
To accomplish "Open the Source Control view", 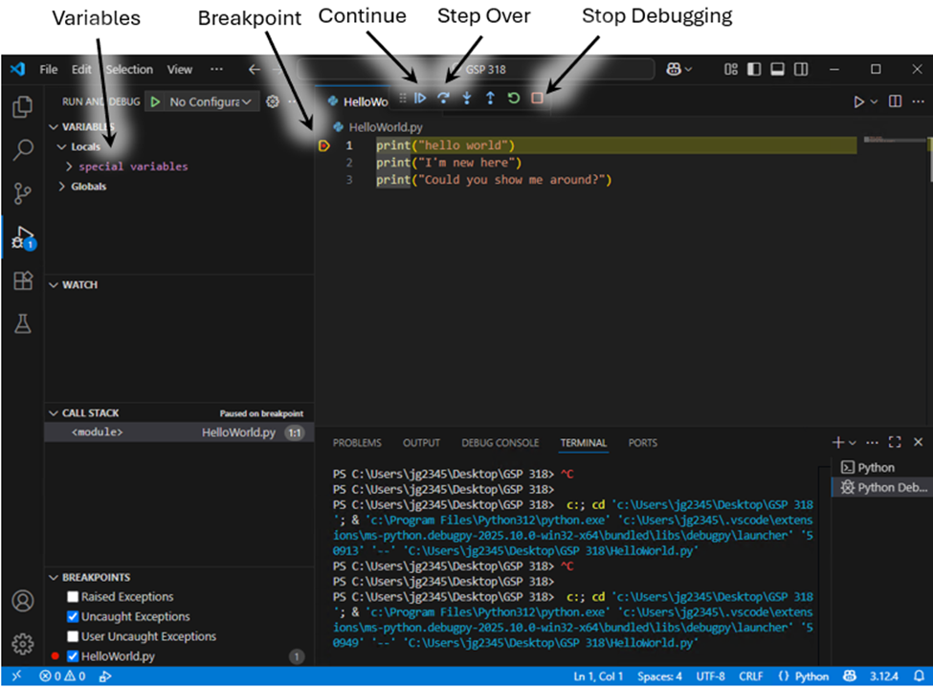I will click(x=22, y=194).
